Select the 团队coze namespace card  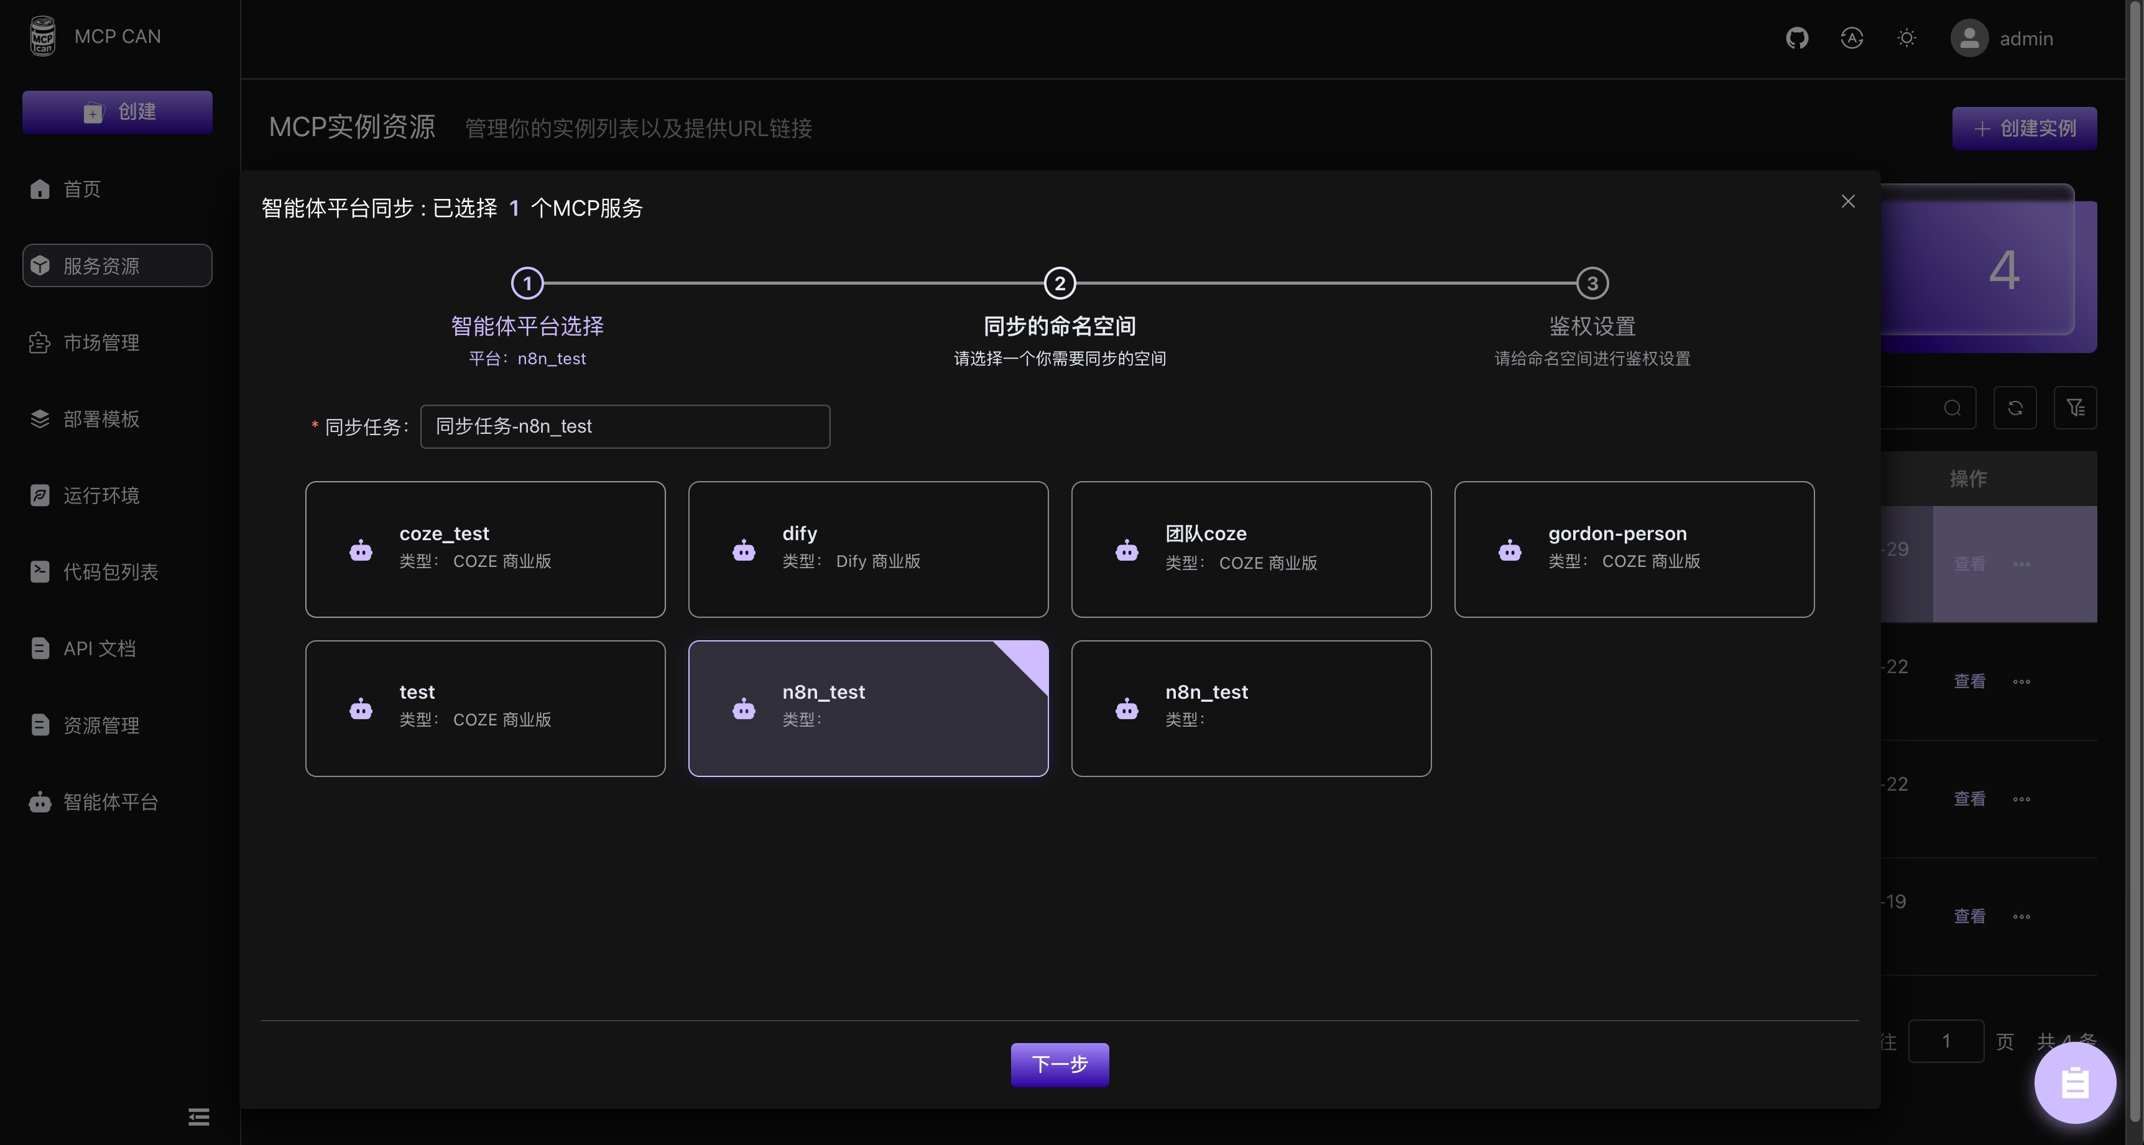pyautogui.click(x=1251, y=550)
